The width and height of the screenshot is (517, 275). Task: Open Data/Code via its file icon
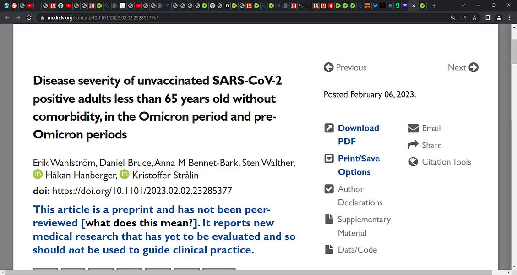click(x=329, y=249)
